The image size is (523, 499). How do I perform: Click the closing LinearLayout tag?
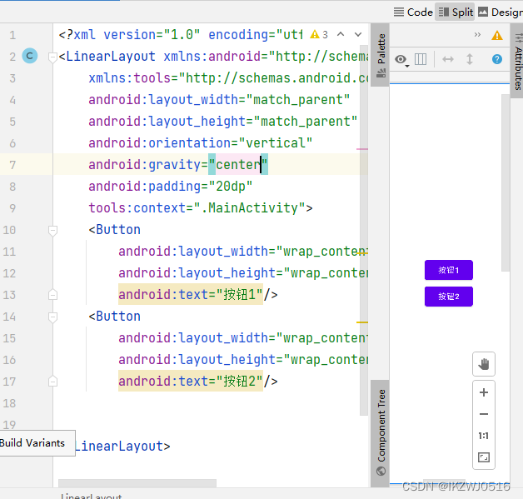click(x=122, y=446)
